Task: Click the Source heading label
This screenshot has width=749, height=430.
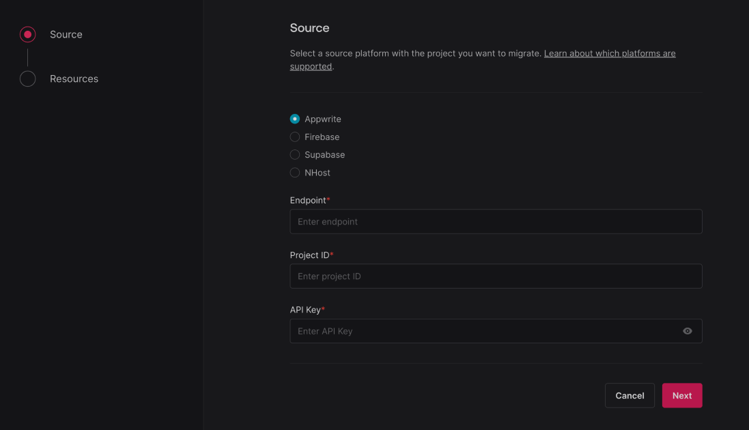Action: [309, 28]
